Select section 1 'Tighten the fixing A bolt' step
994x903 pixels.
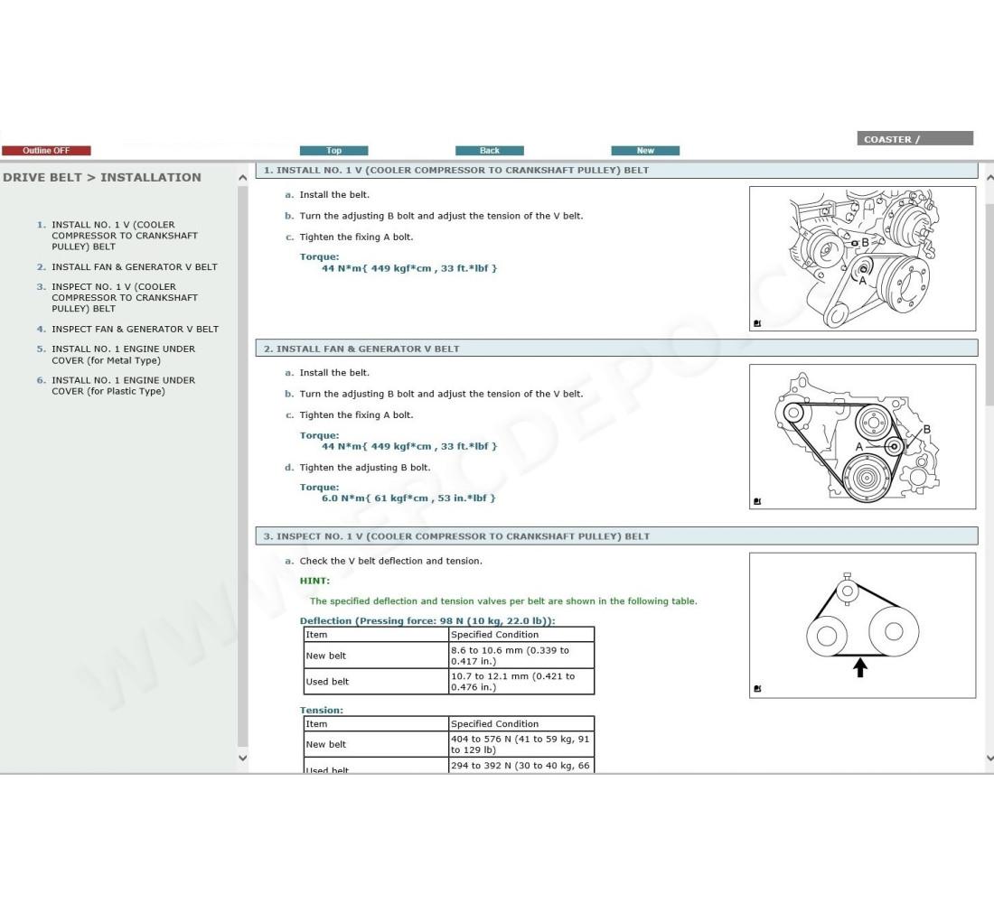coord(356,237)
